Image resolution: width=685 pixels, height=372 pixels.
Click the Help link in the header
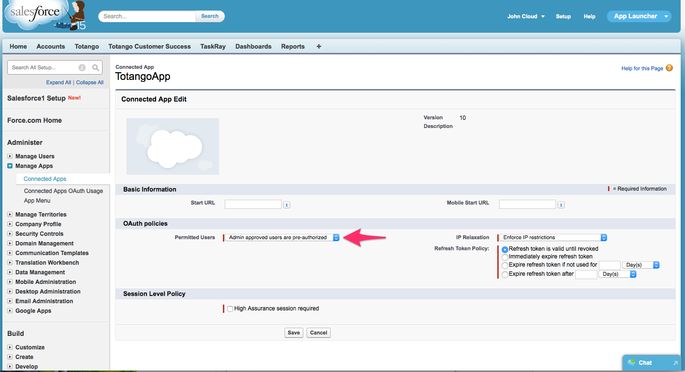590,16
